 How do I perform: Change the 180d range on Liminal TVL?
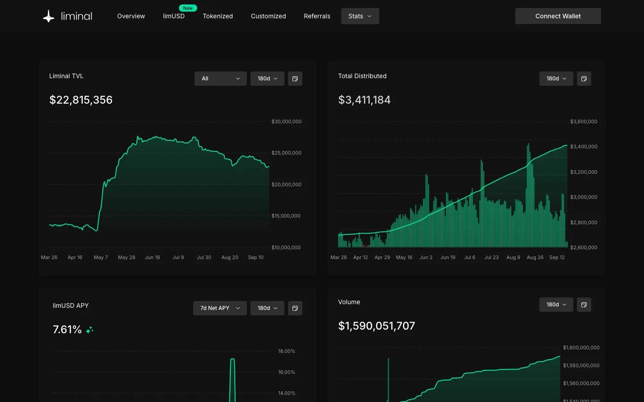267,79
